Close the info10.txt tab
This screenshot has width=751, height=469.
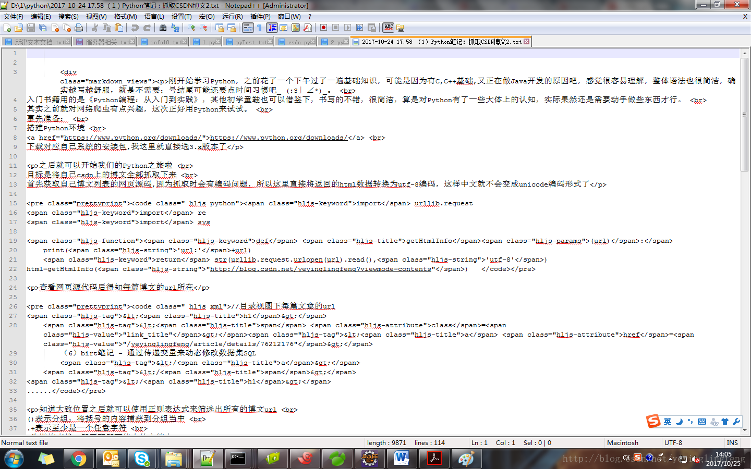click(185, 42)
